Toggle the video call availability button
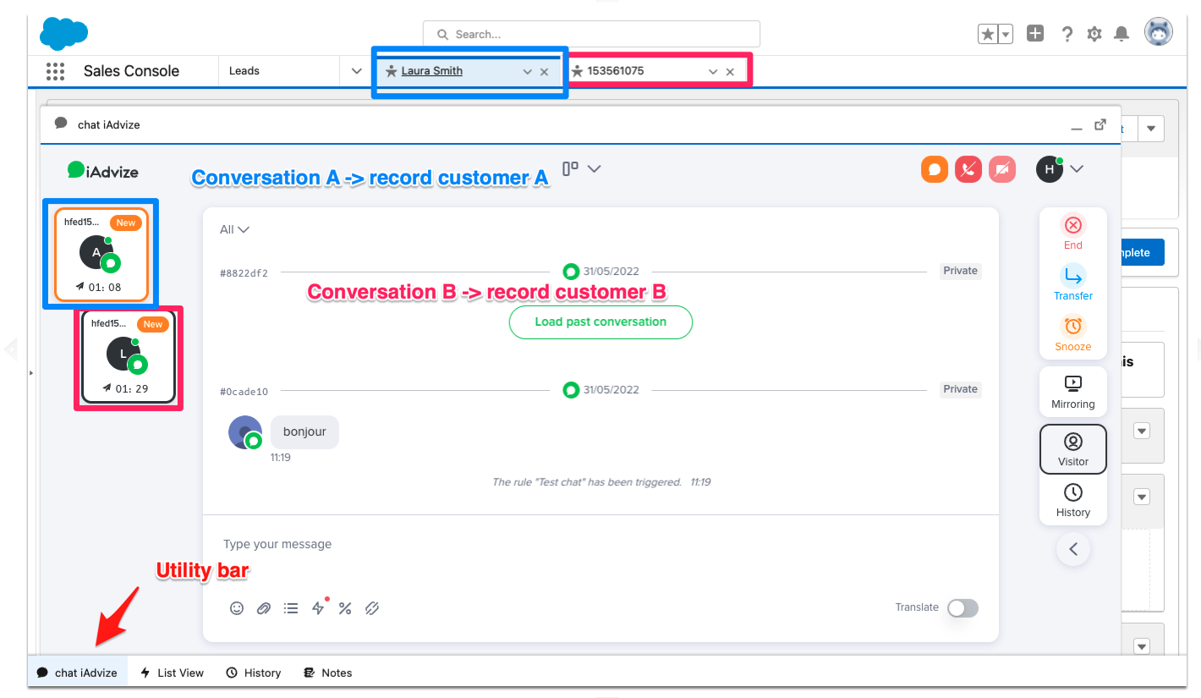 (x=1001, y=169)
